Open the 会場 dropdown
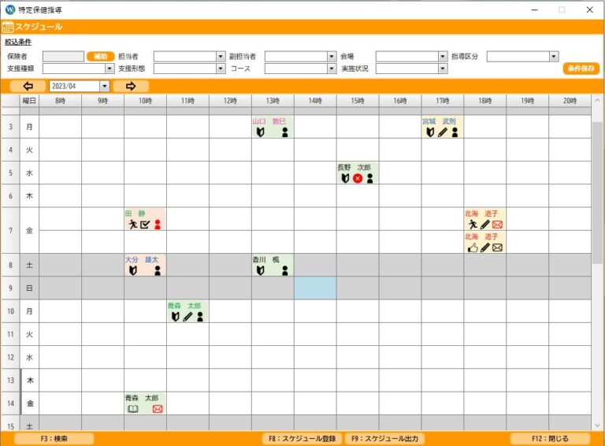The width and height of the screenshot is (605, 446). (443, 57)
